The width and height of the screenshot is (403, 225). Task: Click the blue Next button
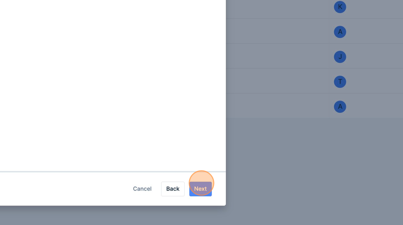point(200,189)
